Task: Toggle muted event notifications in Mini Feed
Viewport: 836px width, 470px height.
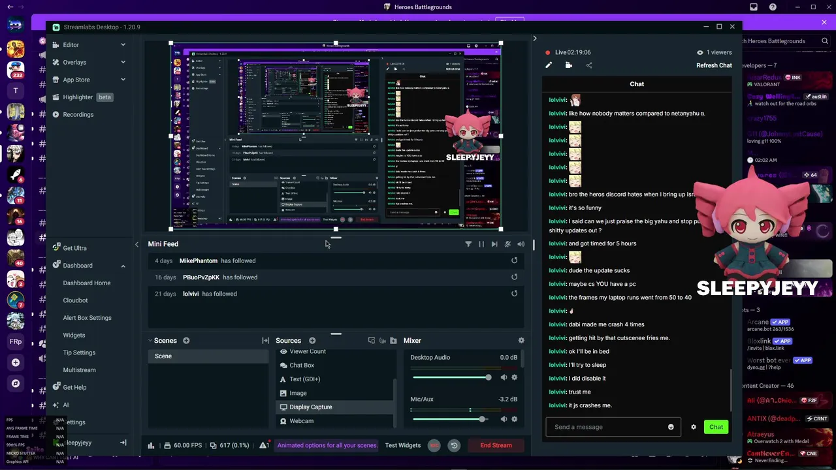Action: [x=507, y=244]
